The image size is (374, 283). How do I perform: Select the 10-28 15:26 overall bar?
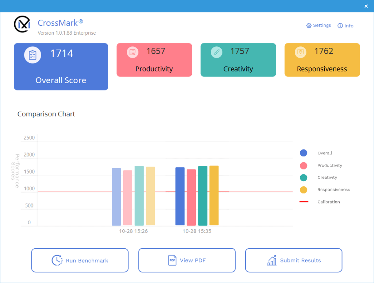[x=117, y=197]
